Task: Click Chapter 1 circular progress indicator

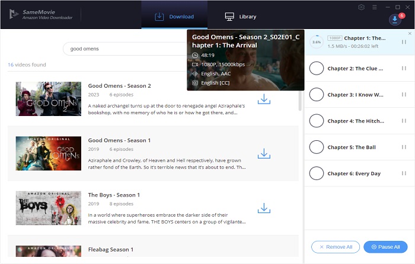Action: (x=317, y=42)
